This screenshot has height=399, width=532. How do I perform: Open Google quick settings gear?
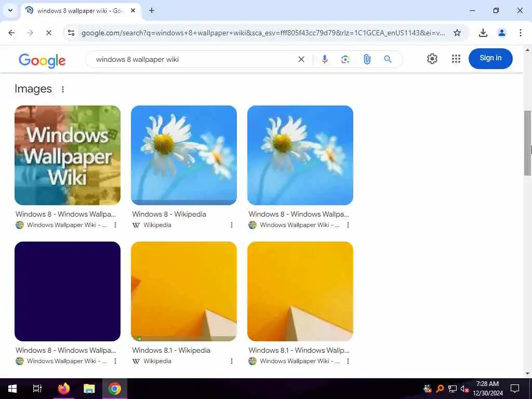(x=432, y=59)
